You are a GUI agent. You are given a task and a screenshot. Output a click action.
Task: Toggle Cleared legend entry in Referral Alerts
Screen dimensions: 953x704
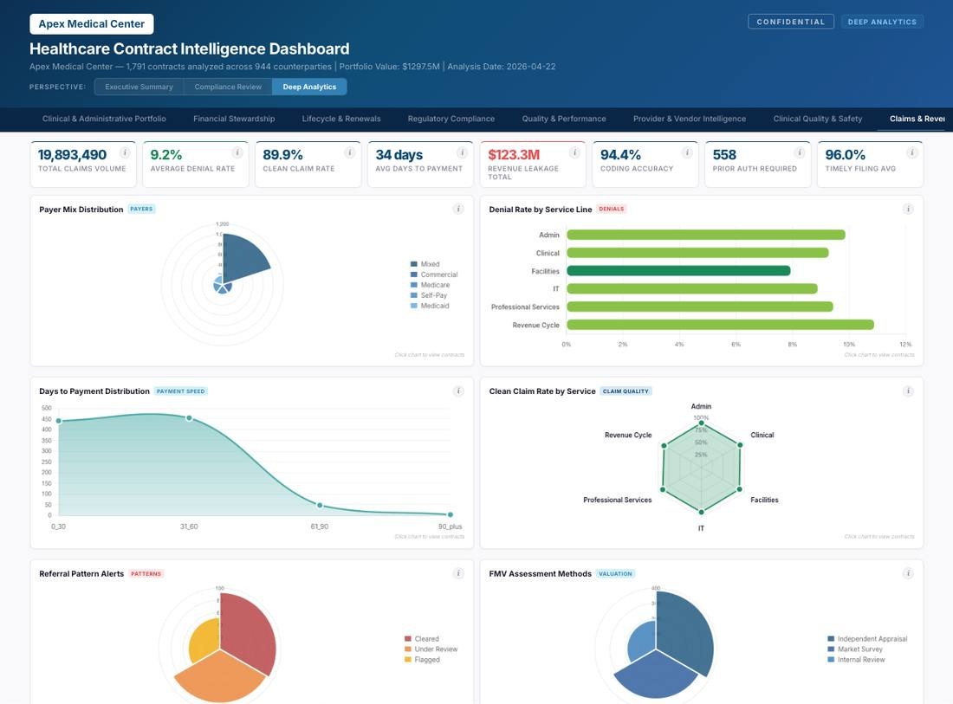pyautogui.click(x=421, y=639)
